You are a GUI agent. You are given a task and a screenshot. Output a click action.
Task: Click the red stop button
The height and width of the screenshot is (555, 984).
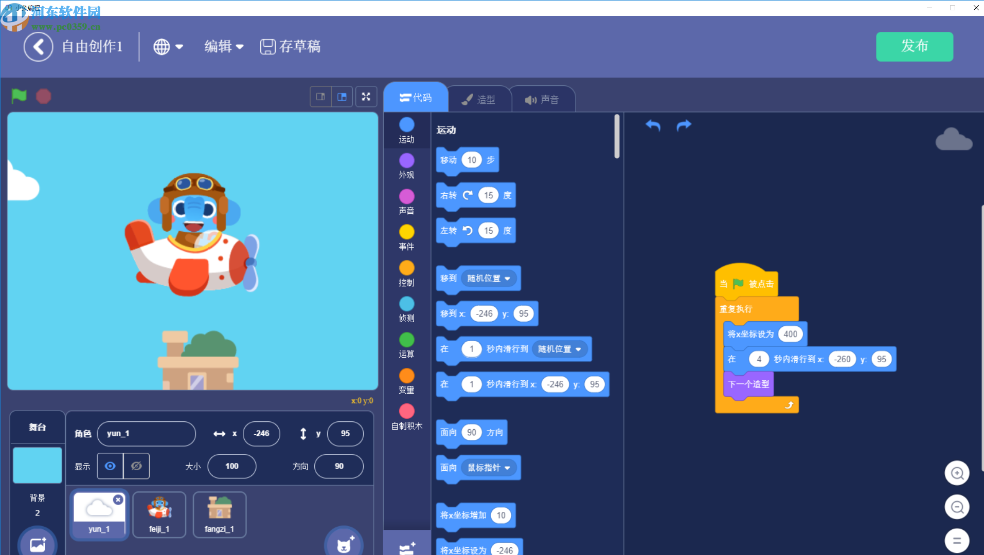pos(44,96)
